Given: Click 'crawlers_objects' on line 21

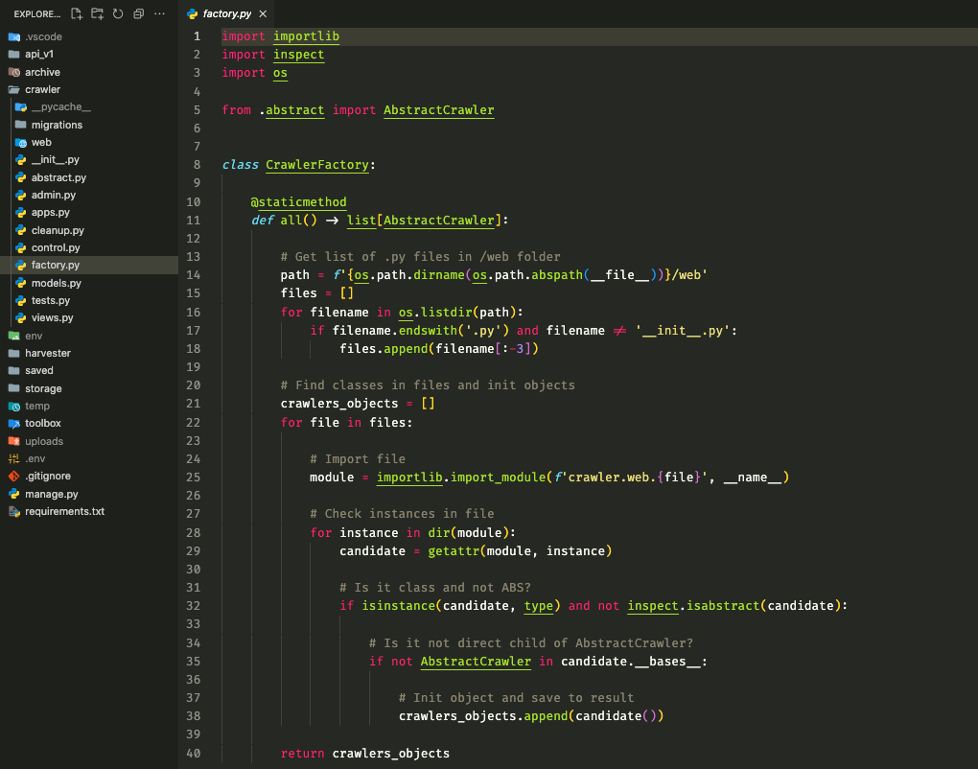Looking at the screenshot, I should 339,404.
